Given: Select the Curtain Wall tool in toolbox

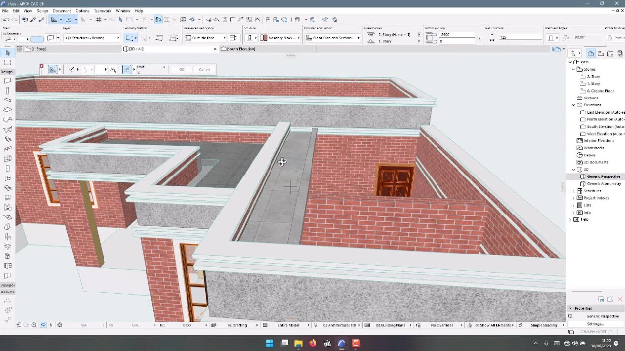Looking at the screenshot, I should (x=7, y=158).
